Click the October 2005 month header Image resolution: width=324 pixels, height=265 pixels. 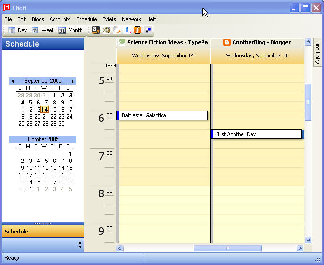coord(43,139)
